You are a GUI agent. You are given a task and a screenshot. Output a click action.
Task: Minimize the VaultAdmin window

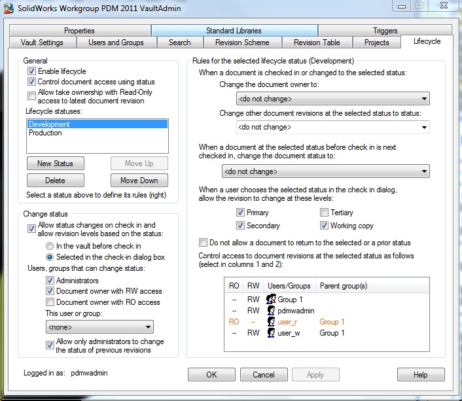pos(402,6)
